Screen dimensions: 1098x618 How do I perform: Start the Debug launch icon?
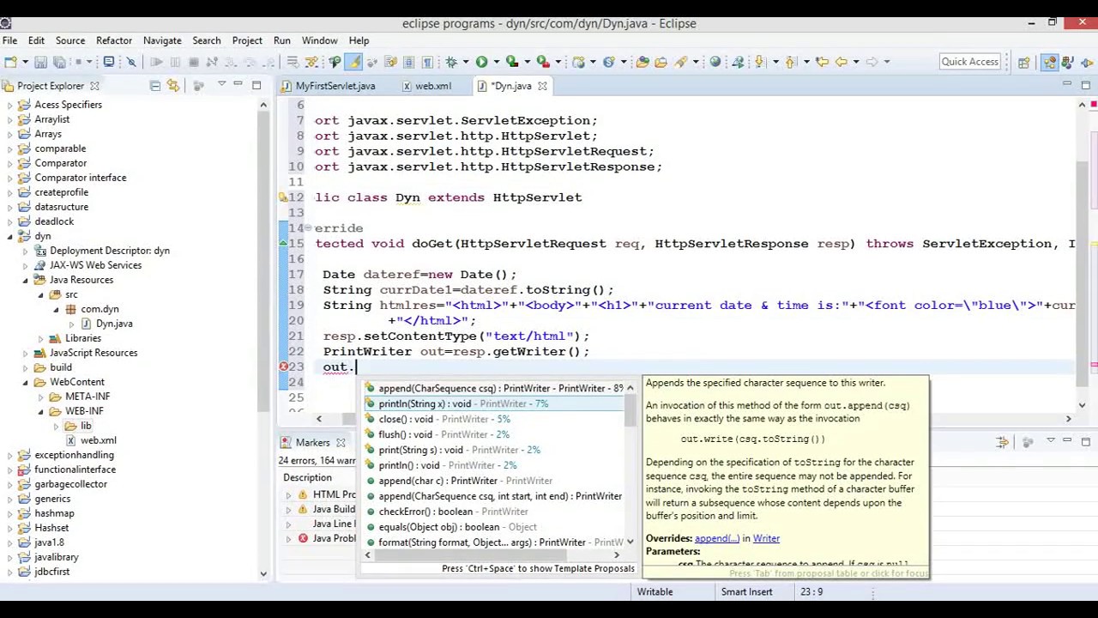[450, 62]
